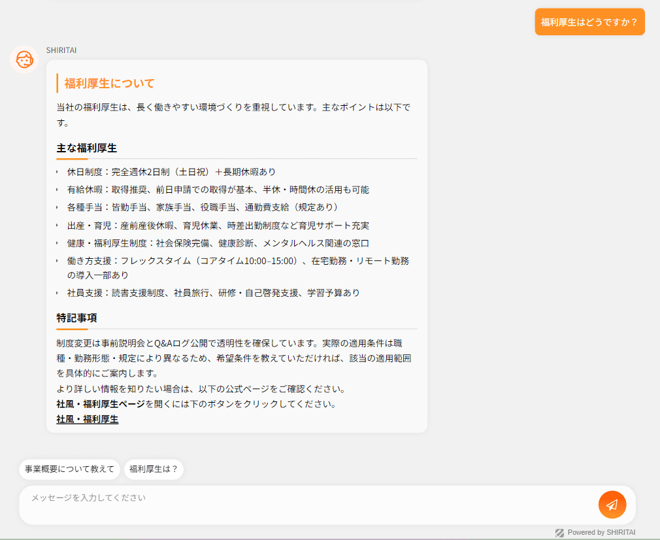Click the orange accent bar beside 福利厚生について

point(56,84)
